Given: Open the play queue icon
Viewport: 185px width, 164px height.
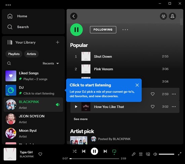Looking at the screenshot, I should coord(141,154).
